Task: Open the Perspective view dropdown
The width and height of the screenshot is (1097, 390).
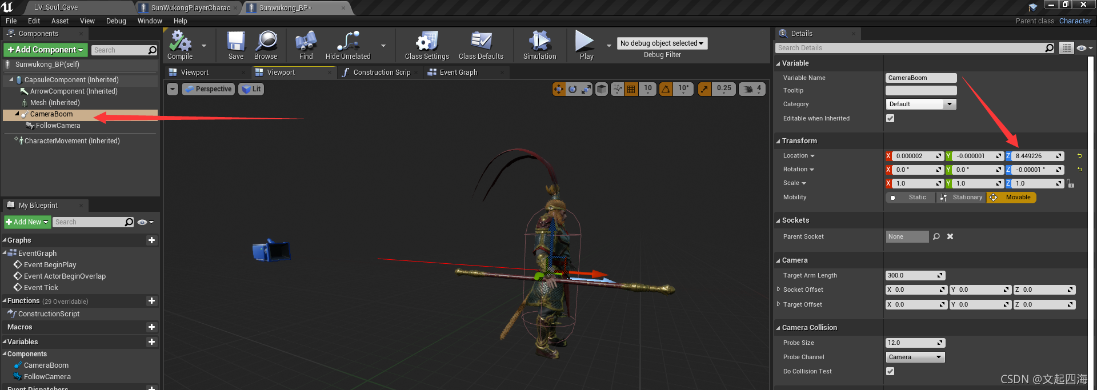Action: pos(208,89)
